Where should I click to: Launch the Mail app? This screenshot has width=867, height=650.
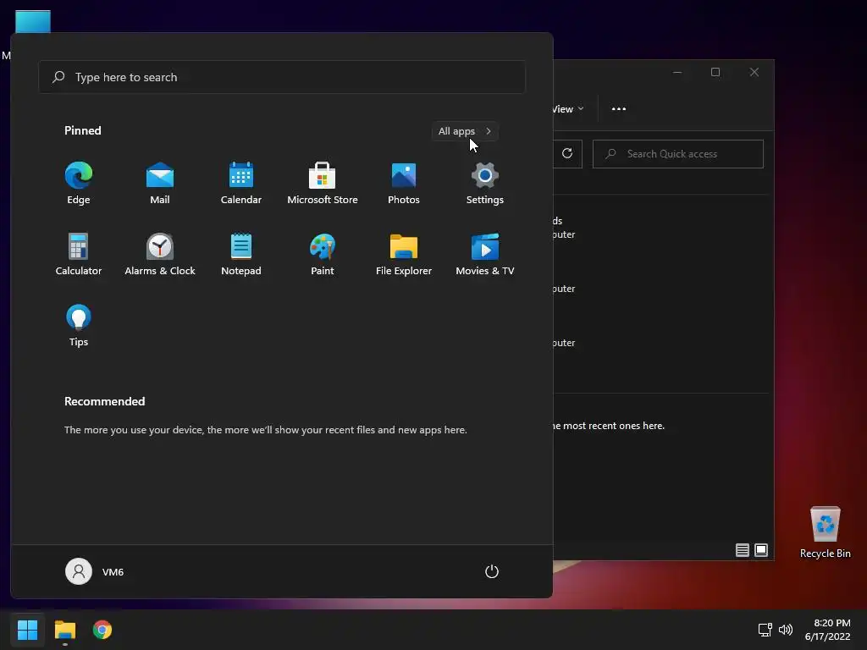160,184
